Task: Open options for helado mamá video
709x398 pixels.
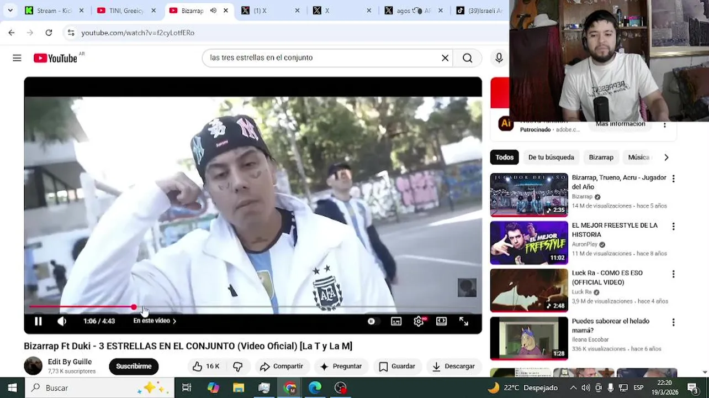Action: click(x=673, y=322)
